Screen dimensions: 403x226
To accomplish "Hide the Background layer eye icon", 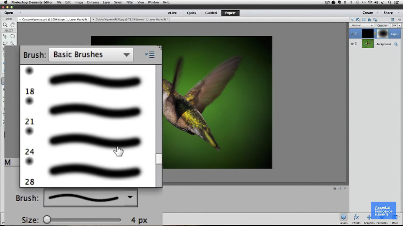I will point(352,44).
